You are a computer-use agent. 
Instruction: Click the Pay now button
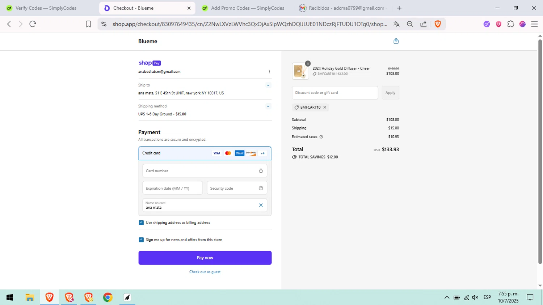(205, 258)
